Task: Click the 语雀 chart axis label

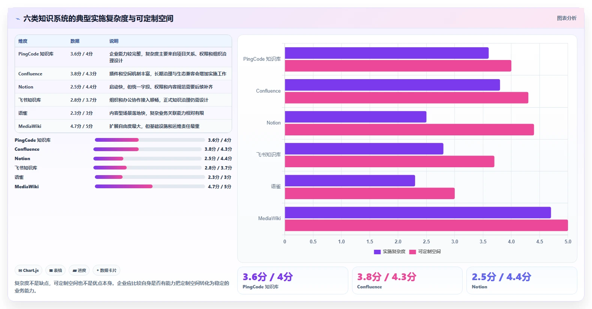Action: tap(276, 186)
